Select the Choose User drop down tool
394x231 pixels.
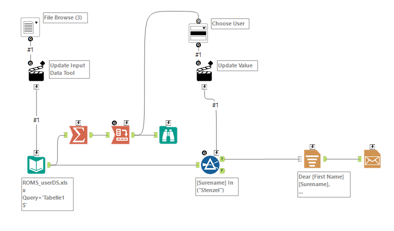pyautogui.click(x=198, y=33)
